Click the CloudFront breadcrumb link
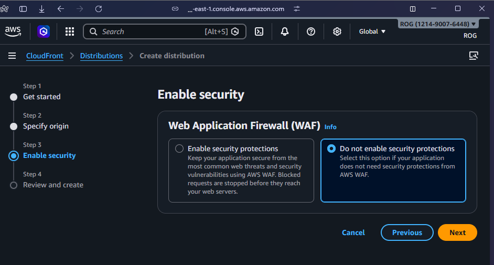This screenshot has height=265, width=494. click(45, 56)
